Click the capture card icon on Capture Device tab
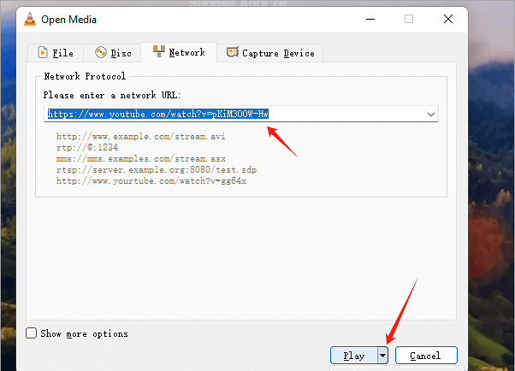515x371 pixels. click(232, 53)
